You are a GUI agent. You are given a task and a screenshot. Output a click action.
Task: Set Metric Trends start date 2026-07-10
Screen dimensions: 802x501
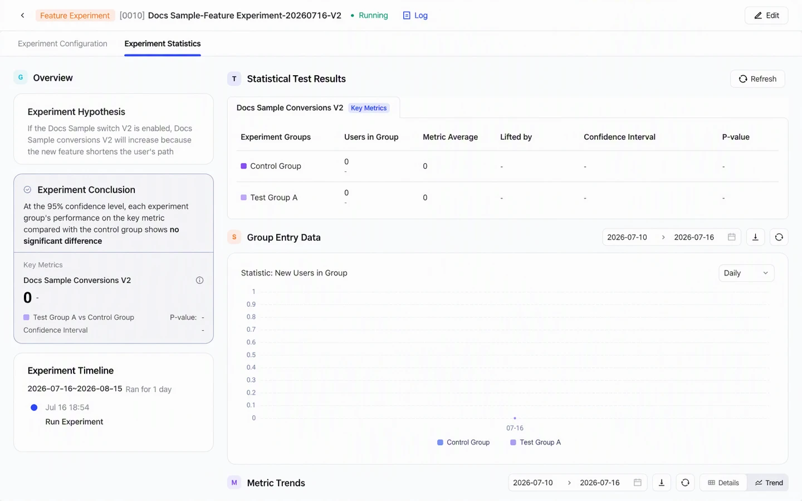click(x=533, y=483)
